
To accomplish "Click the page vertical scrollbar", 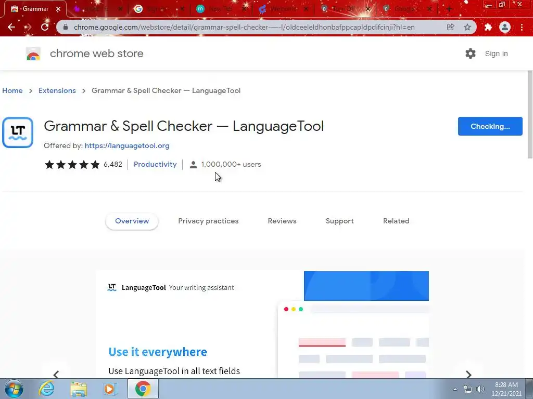I will [530, 114].
